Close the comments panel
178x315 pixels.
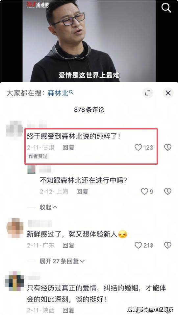point(168,93)
